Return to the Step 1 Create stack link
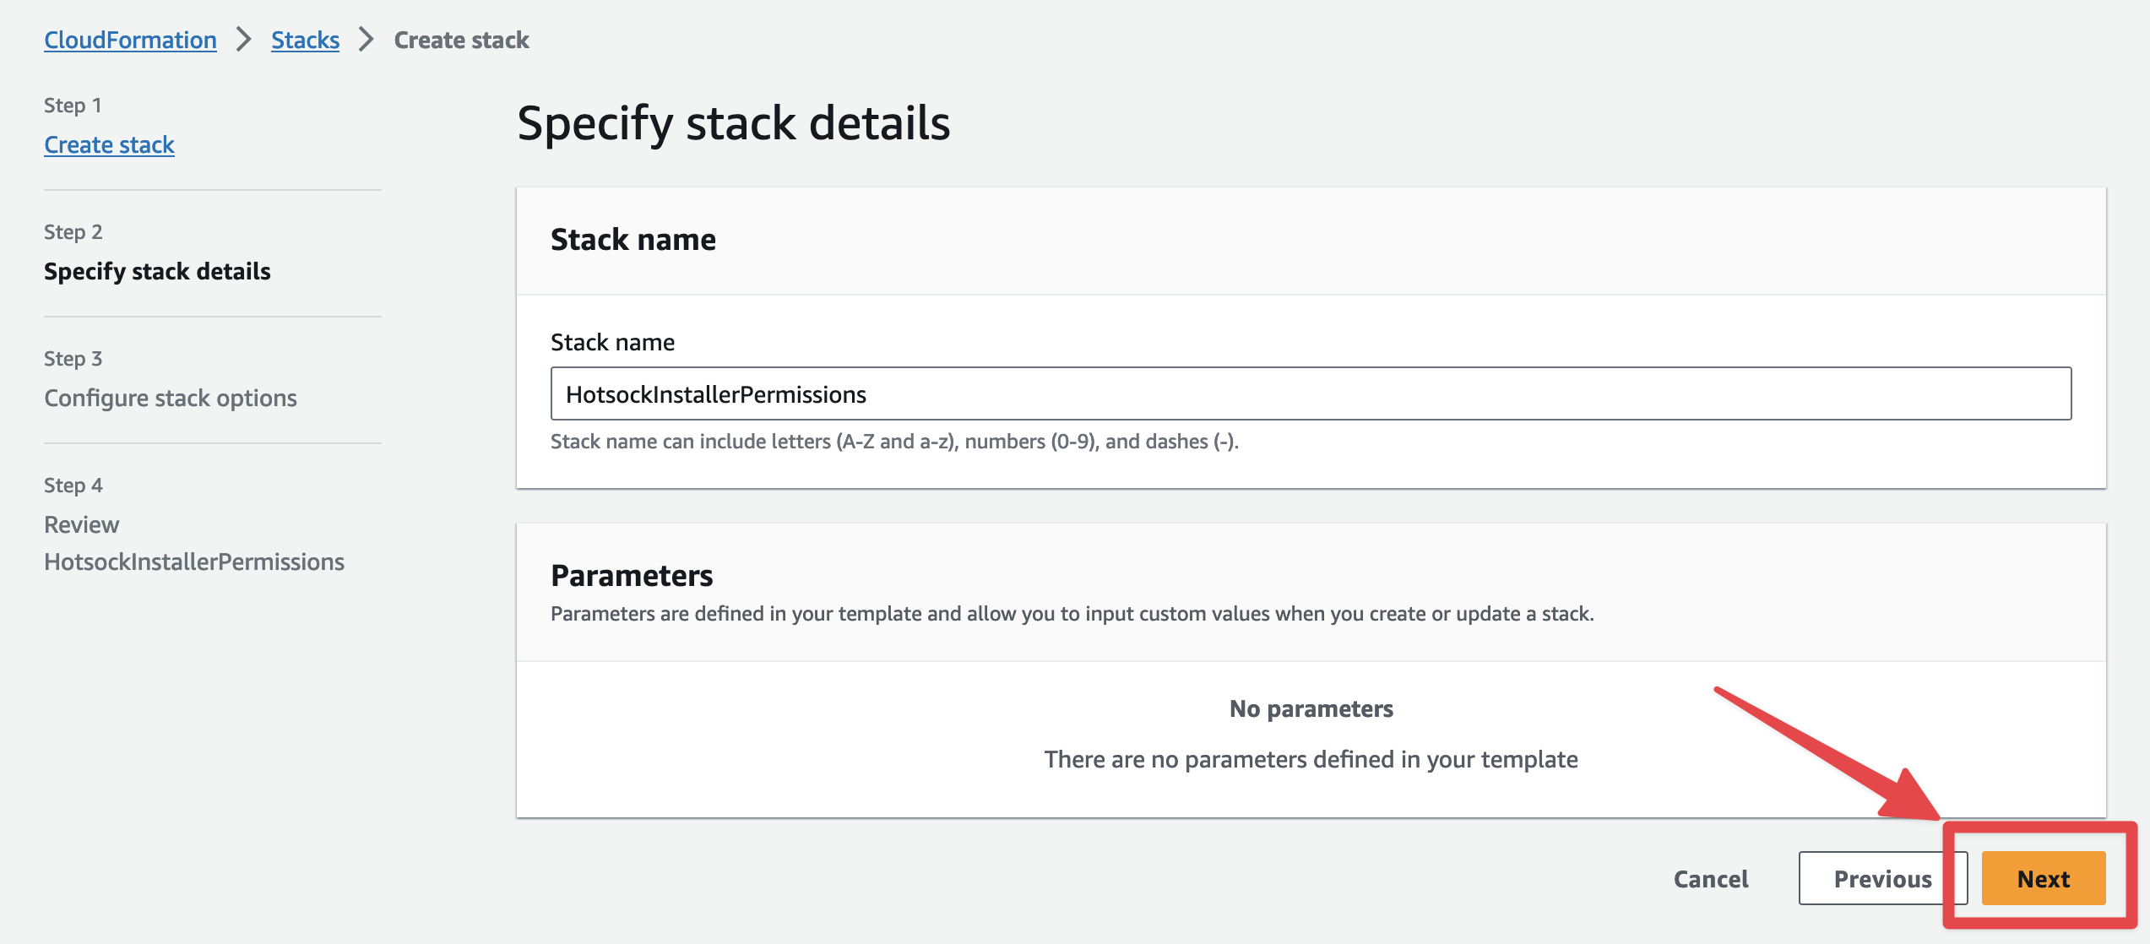 pos(109,144)
